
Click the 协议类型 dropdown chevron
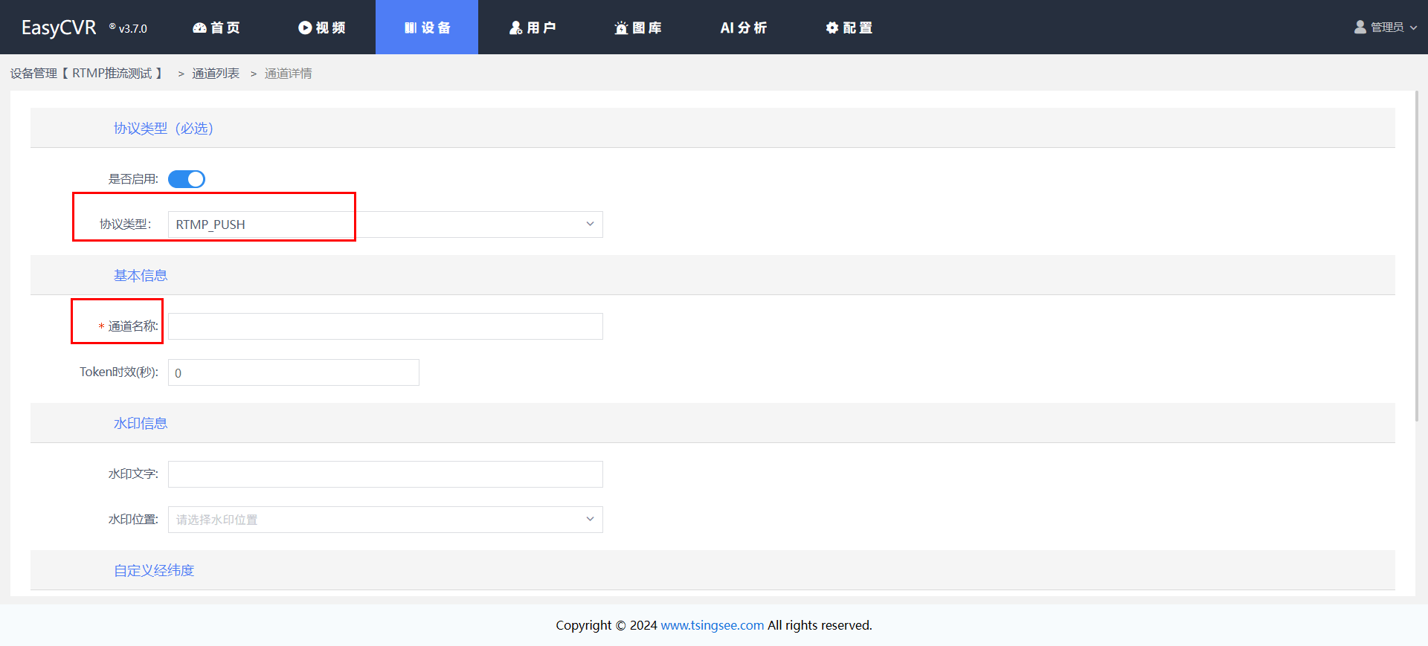click(x=590, y=224)
